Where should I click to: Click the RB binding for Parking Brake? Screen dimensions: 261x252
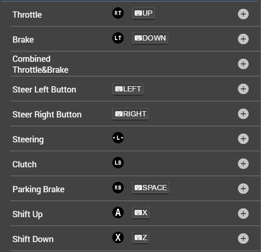118,188
